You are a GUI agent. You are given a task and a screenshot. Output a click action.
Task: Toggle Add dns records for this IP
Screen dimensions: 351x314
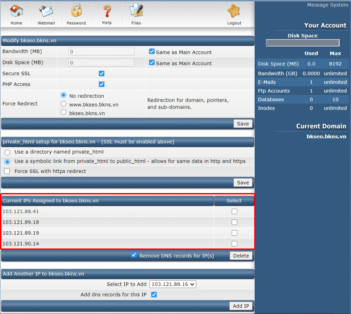pos(154,295)
